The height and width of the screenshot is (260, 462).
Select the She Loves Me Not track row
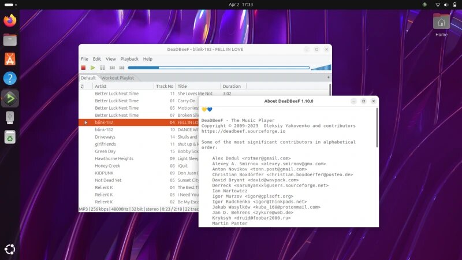pos(204,94)
